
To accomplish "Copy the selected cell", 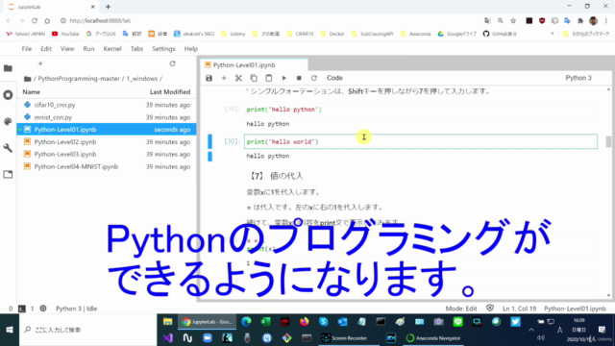I will [x=254, y=78].
